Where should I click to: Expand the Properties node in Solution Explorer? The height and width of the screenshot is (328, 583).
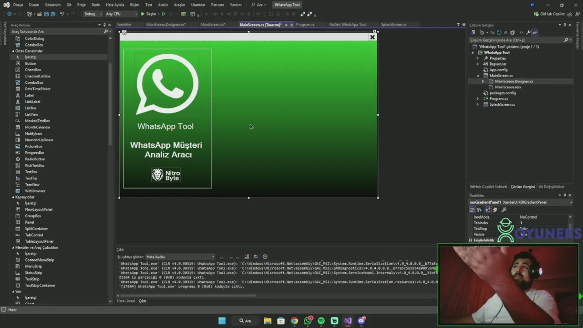477,58
